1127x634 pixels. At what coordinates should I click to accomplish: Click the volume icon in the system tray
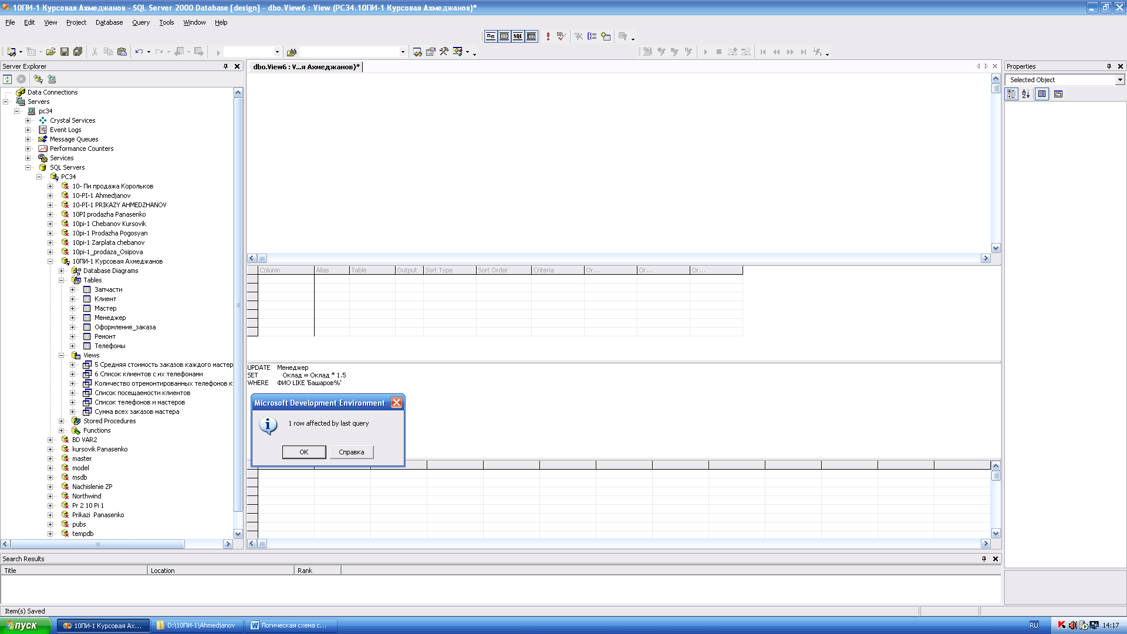point(1072,625)
